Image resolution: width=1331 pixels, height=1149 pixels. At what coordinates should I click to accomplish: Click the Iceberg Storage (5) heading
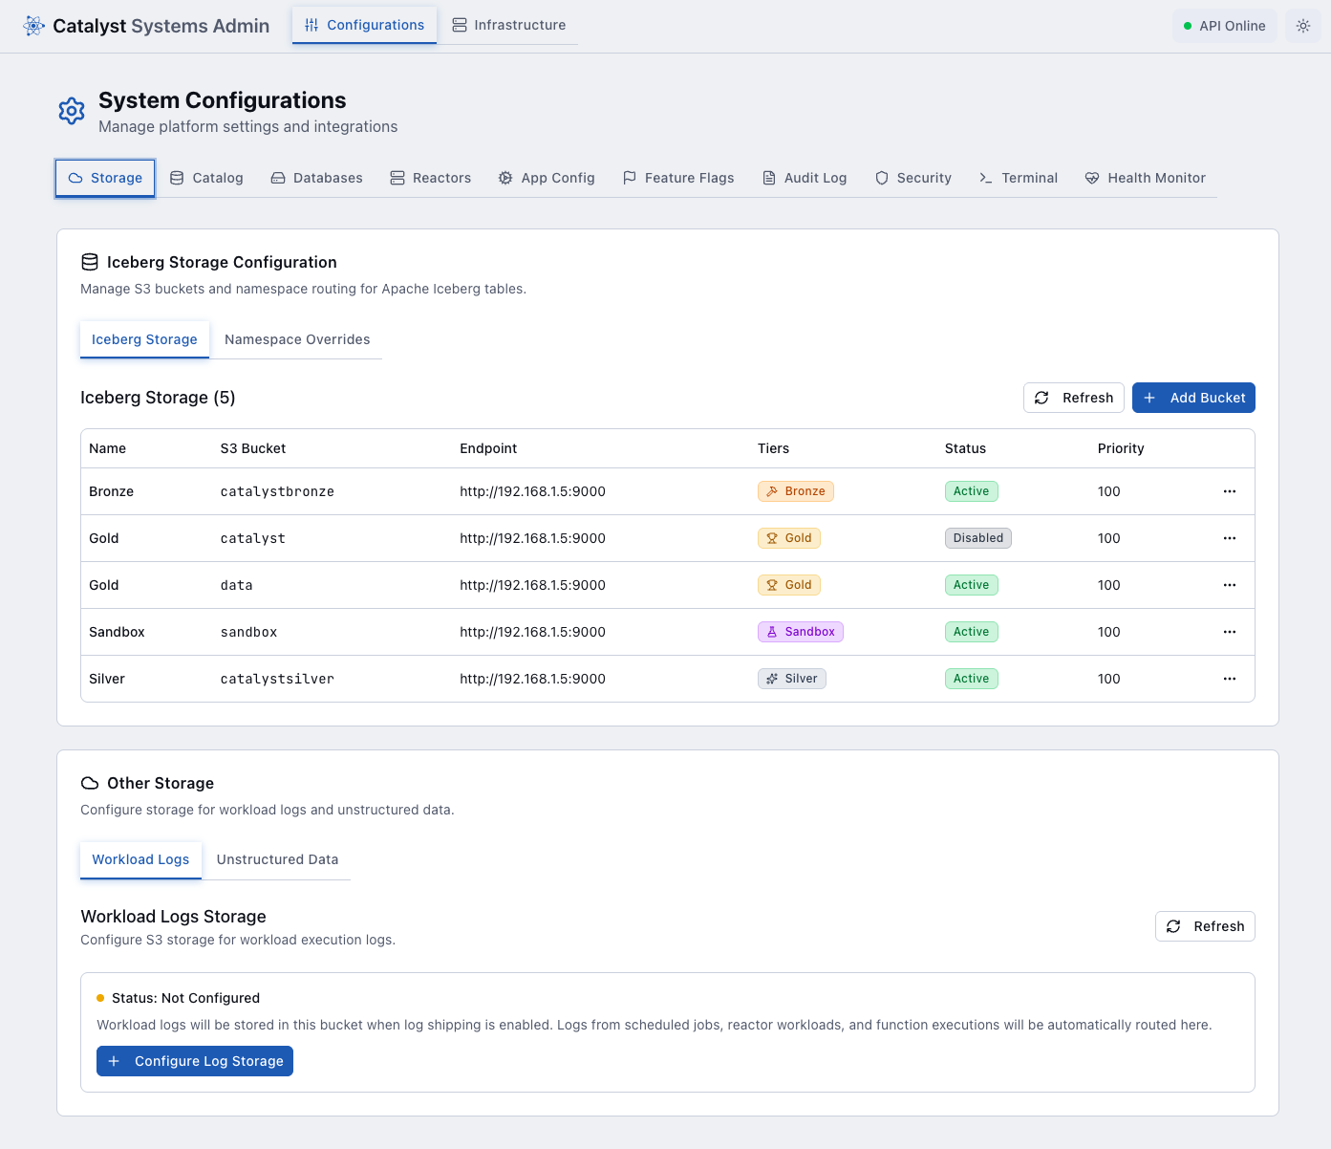tap(158, 398)
